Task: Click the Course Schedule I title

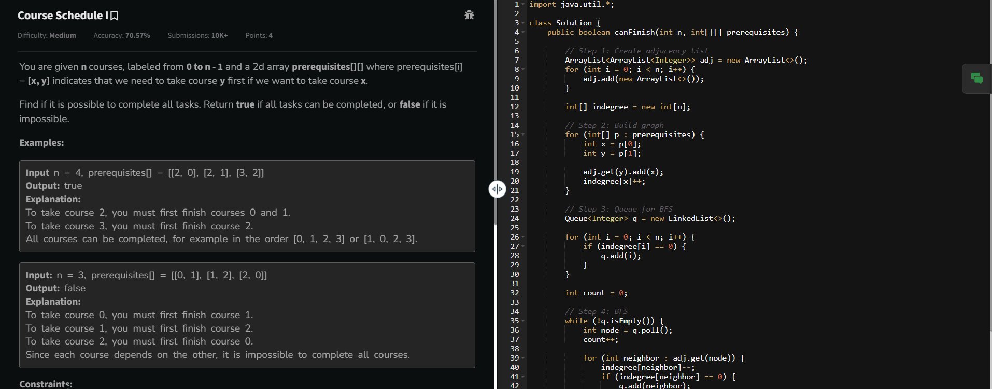Action: point(63,16)
